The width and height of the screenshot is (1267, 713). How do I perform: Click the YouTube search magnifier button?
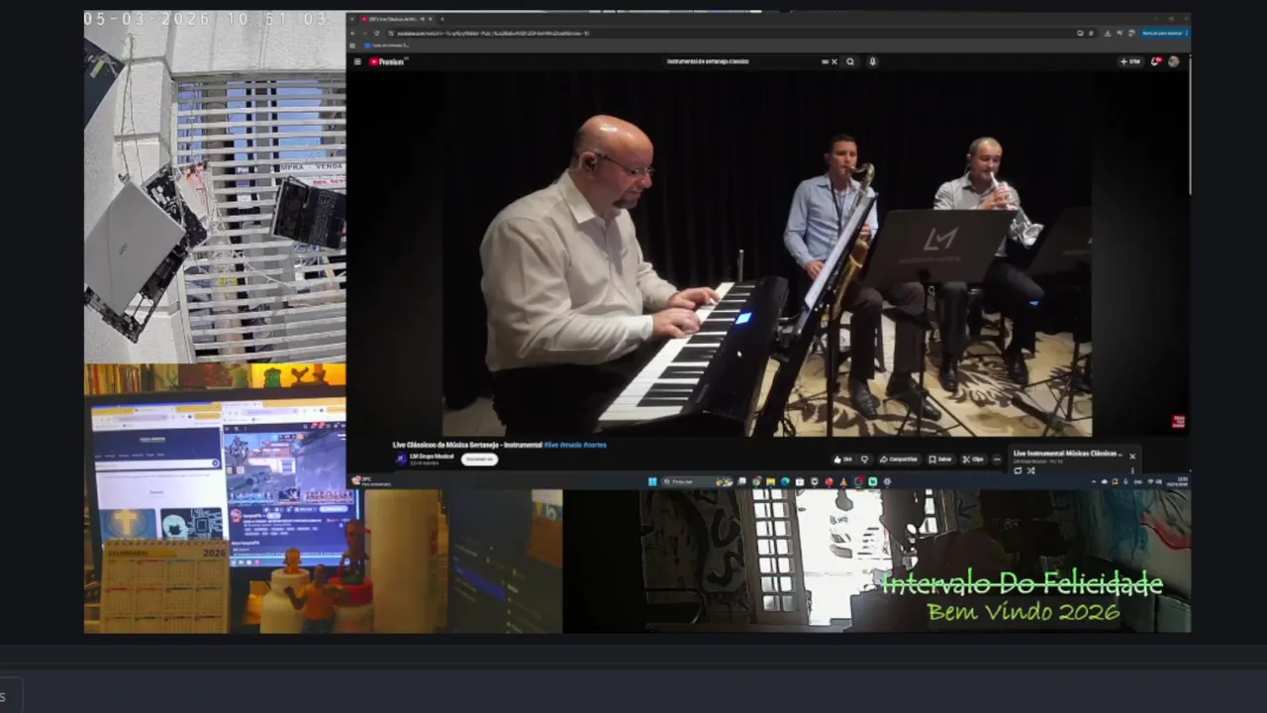pos(850,61)
